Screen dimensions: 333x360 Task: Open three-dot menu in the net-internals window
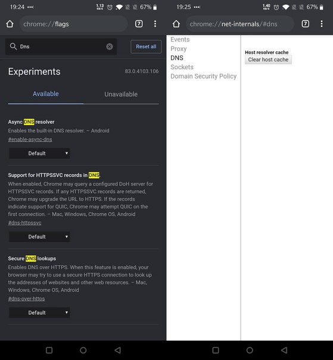coord(322,24)
